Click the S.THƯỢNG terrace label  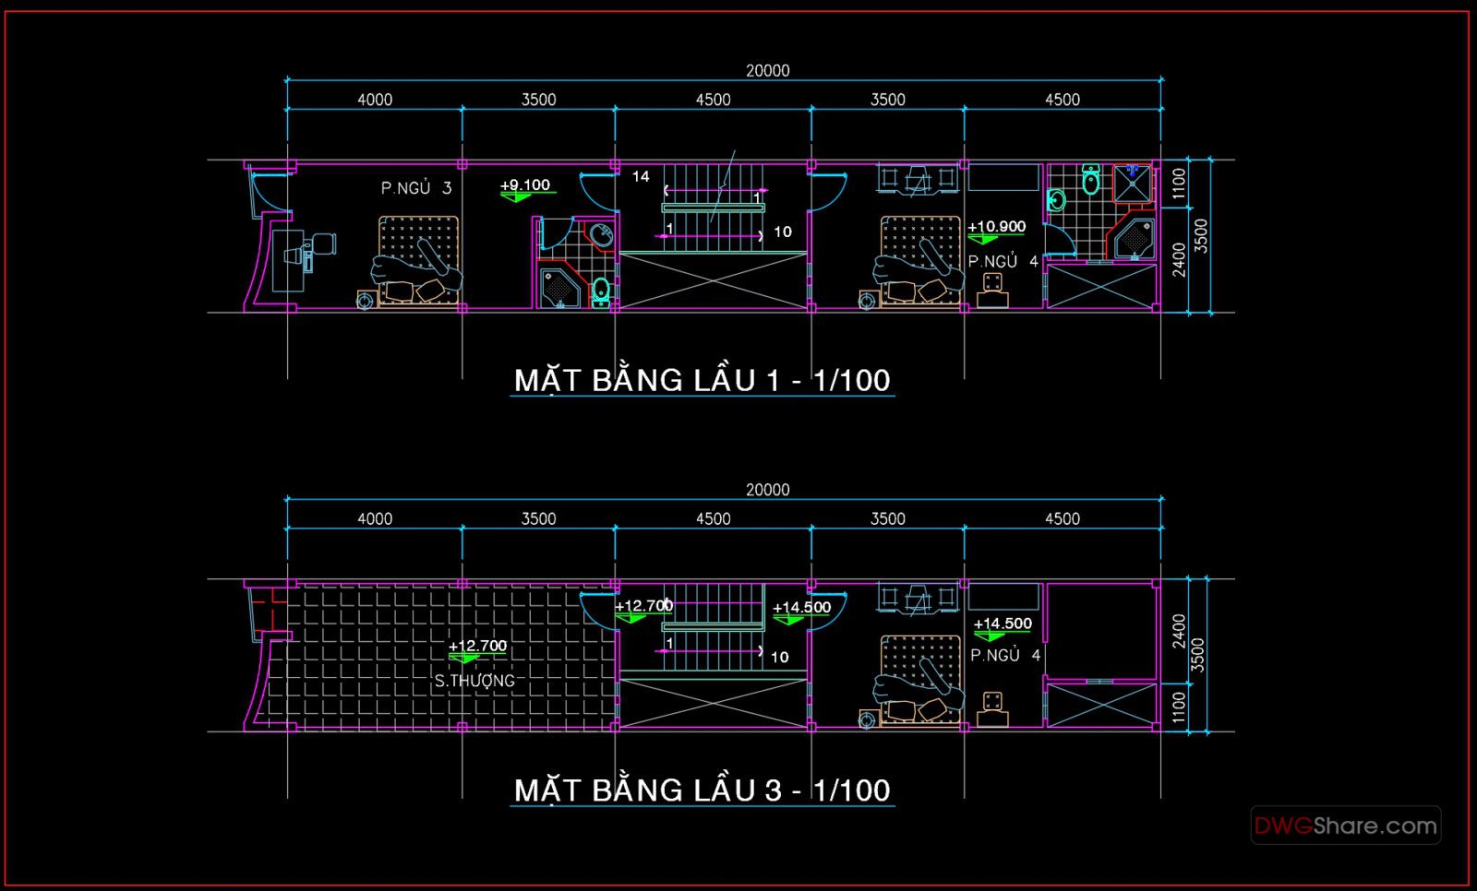(x=474, y=681)
